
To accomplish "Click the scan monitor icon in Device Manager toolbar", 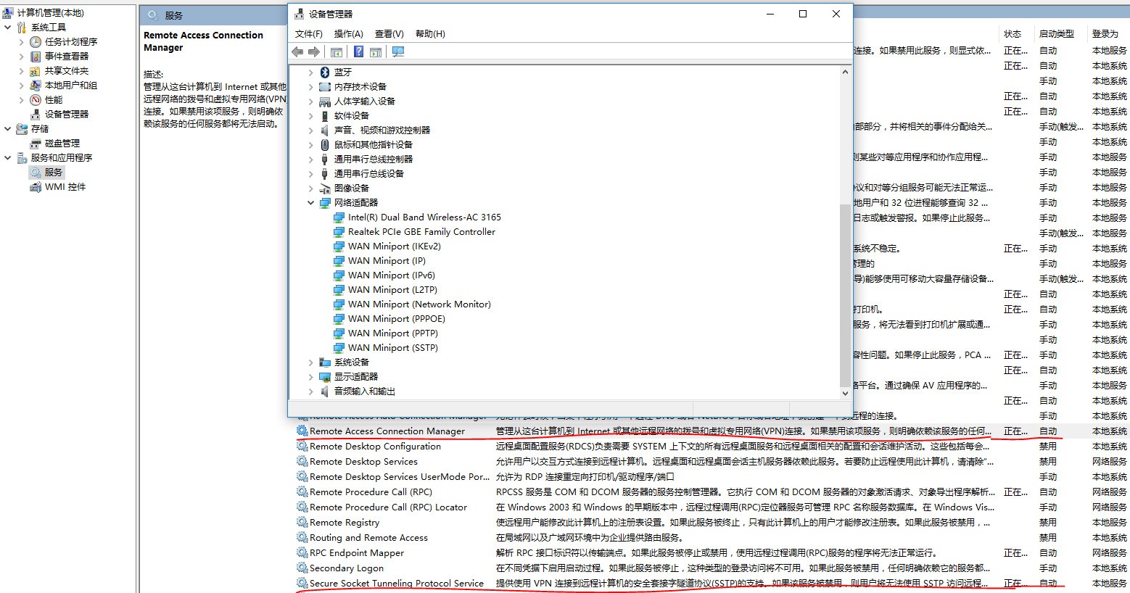I will pos(398,51).
